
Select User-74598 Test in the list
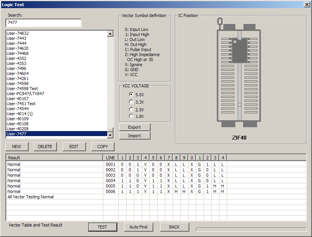22,89
